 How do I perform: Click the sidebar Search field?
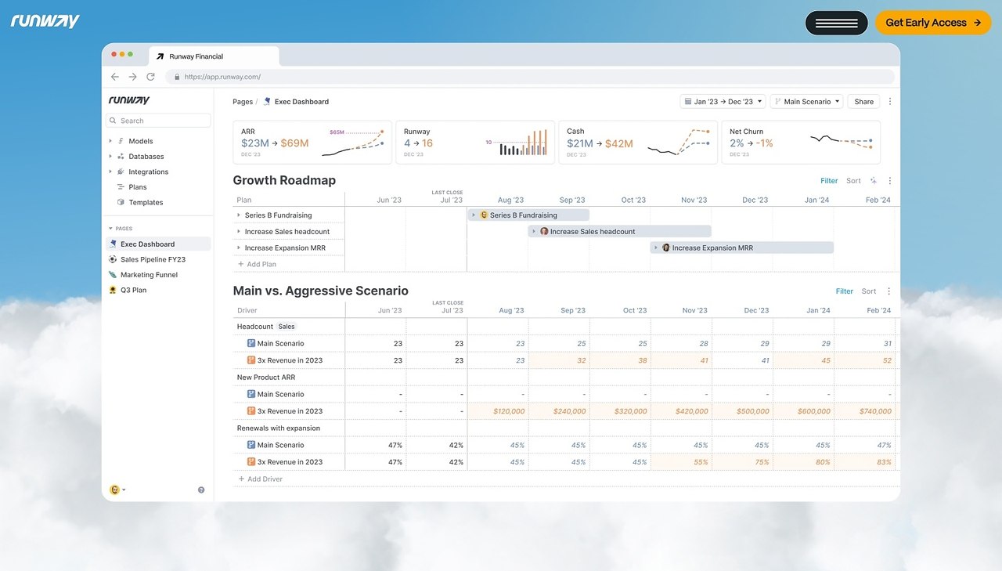(158, 121)
